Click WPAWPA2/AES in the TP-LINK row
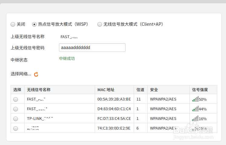226x145 pixels. 163,119
